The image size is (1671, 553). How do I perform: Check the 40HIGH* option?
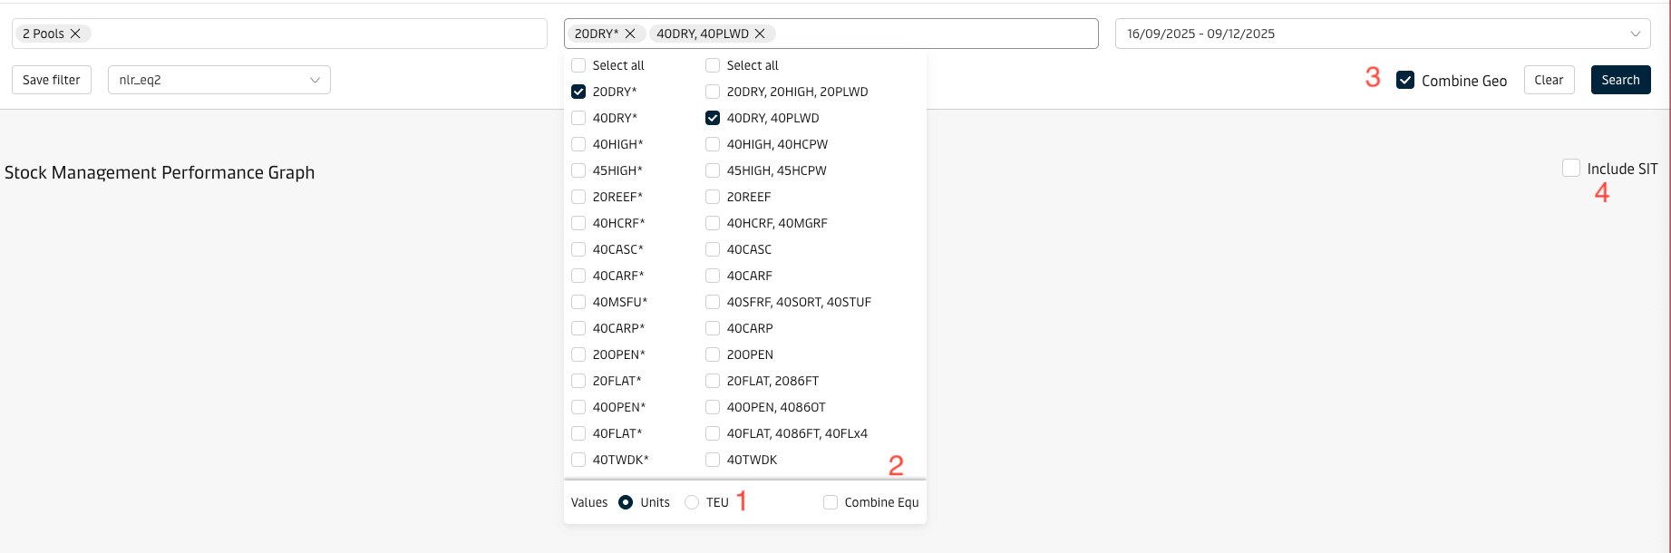tap(578, 144)
